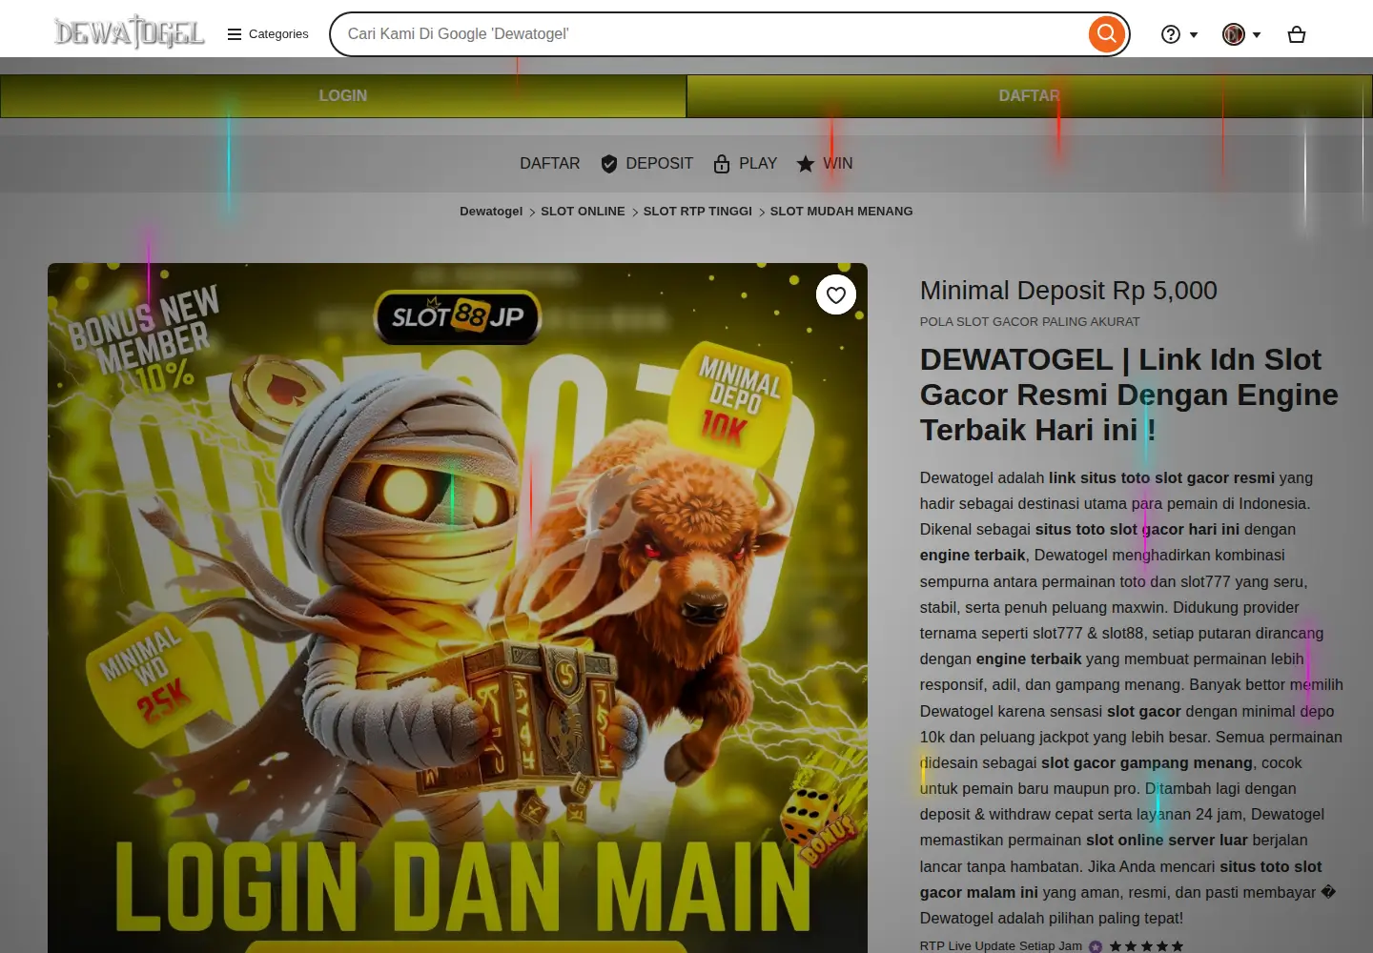Open the shopping basket icon
1373x953 pixels.
coord(1296,34)
